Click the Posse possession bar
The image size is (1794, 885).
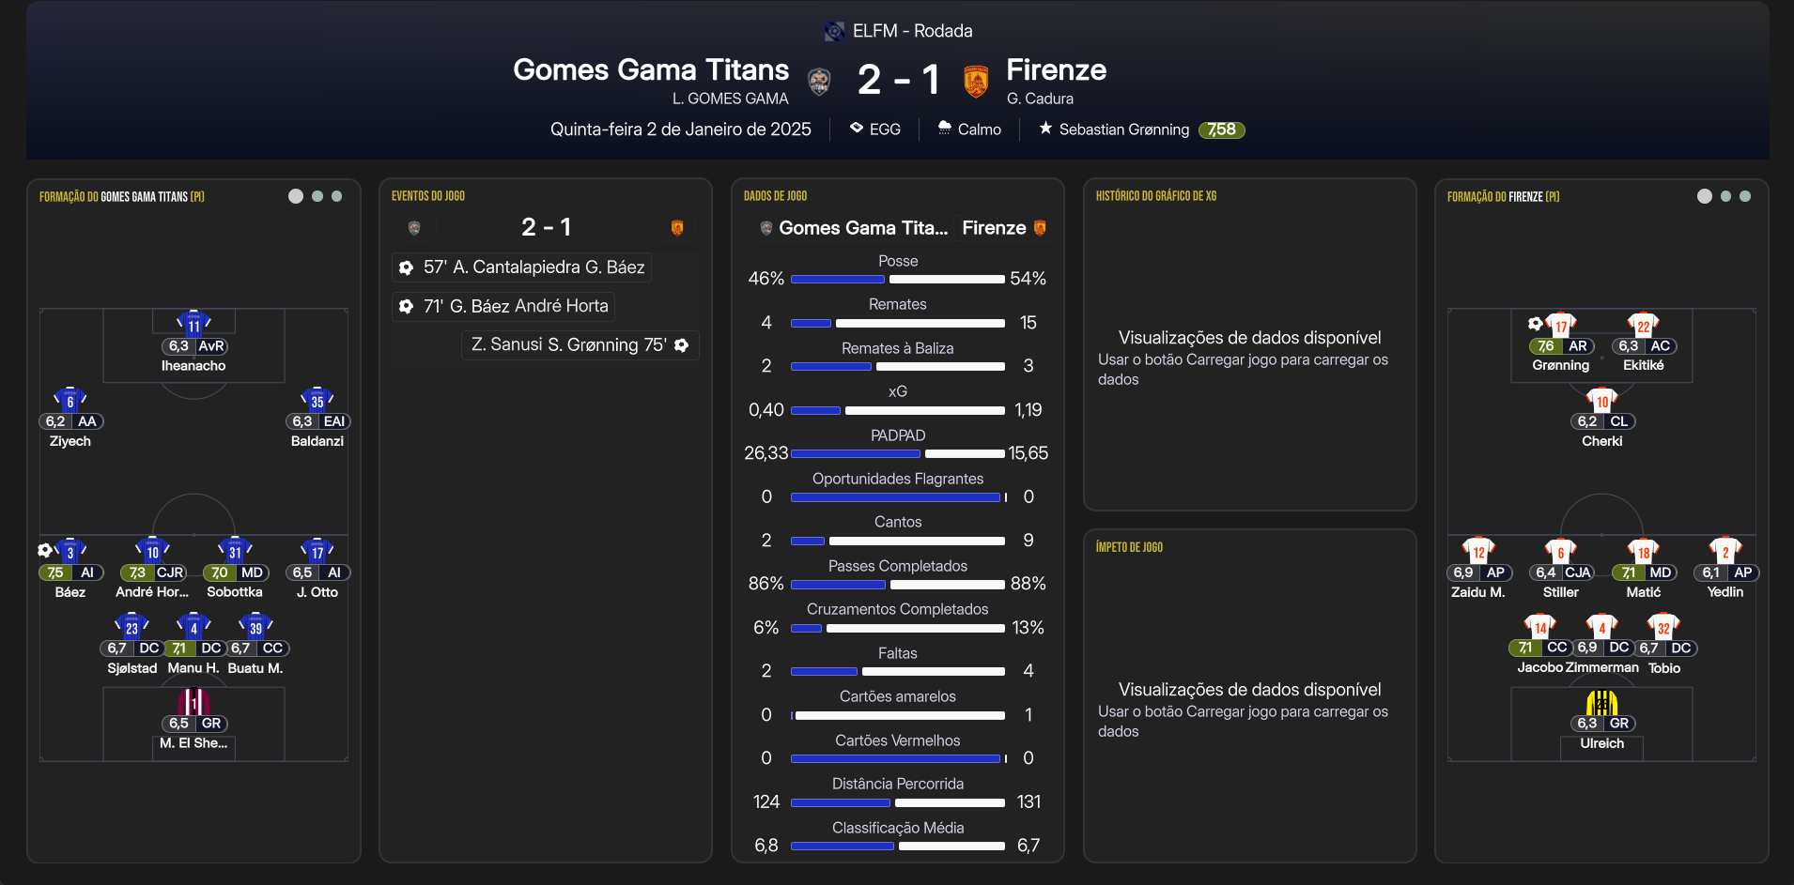(x=897, y=279)
